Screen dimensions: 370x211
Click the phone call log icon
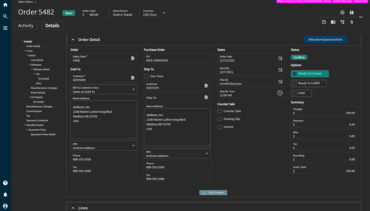point(343,22)
